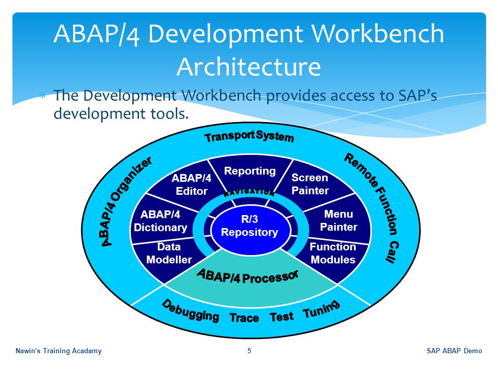Viewport: 498px width, 374px height.
Task: Click the 'Debugging' label
Action: [190, 311]
